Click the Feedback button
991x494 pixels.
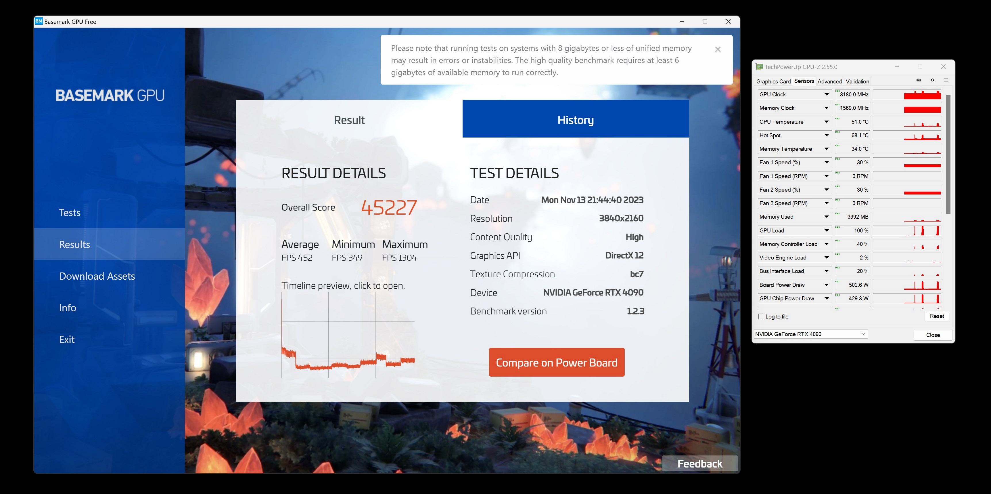point(700,464)
